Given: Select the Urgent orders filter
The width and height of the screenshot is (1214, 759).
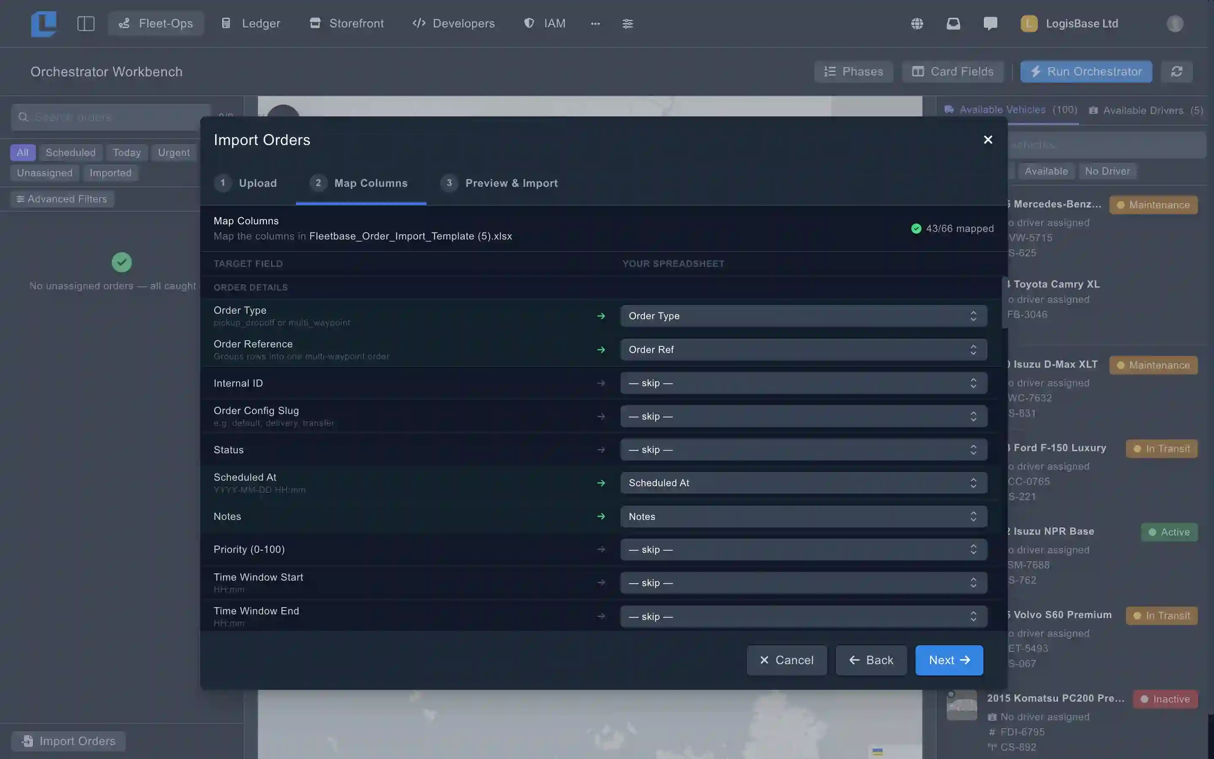Looking at the screenshot, I should tap(174, 153).
